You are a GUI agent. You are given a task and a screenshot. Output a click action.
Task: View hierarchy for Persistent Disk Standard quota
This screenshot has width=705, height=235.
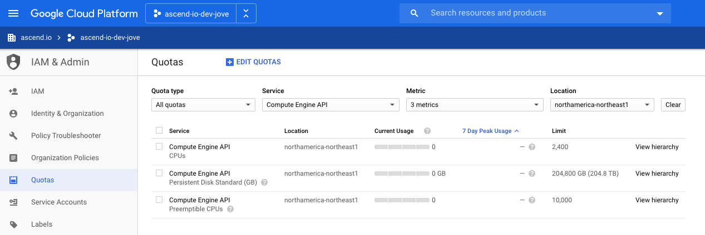point(657,173)
